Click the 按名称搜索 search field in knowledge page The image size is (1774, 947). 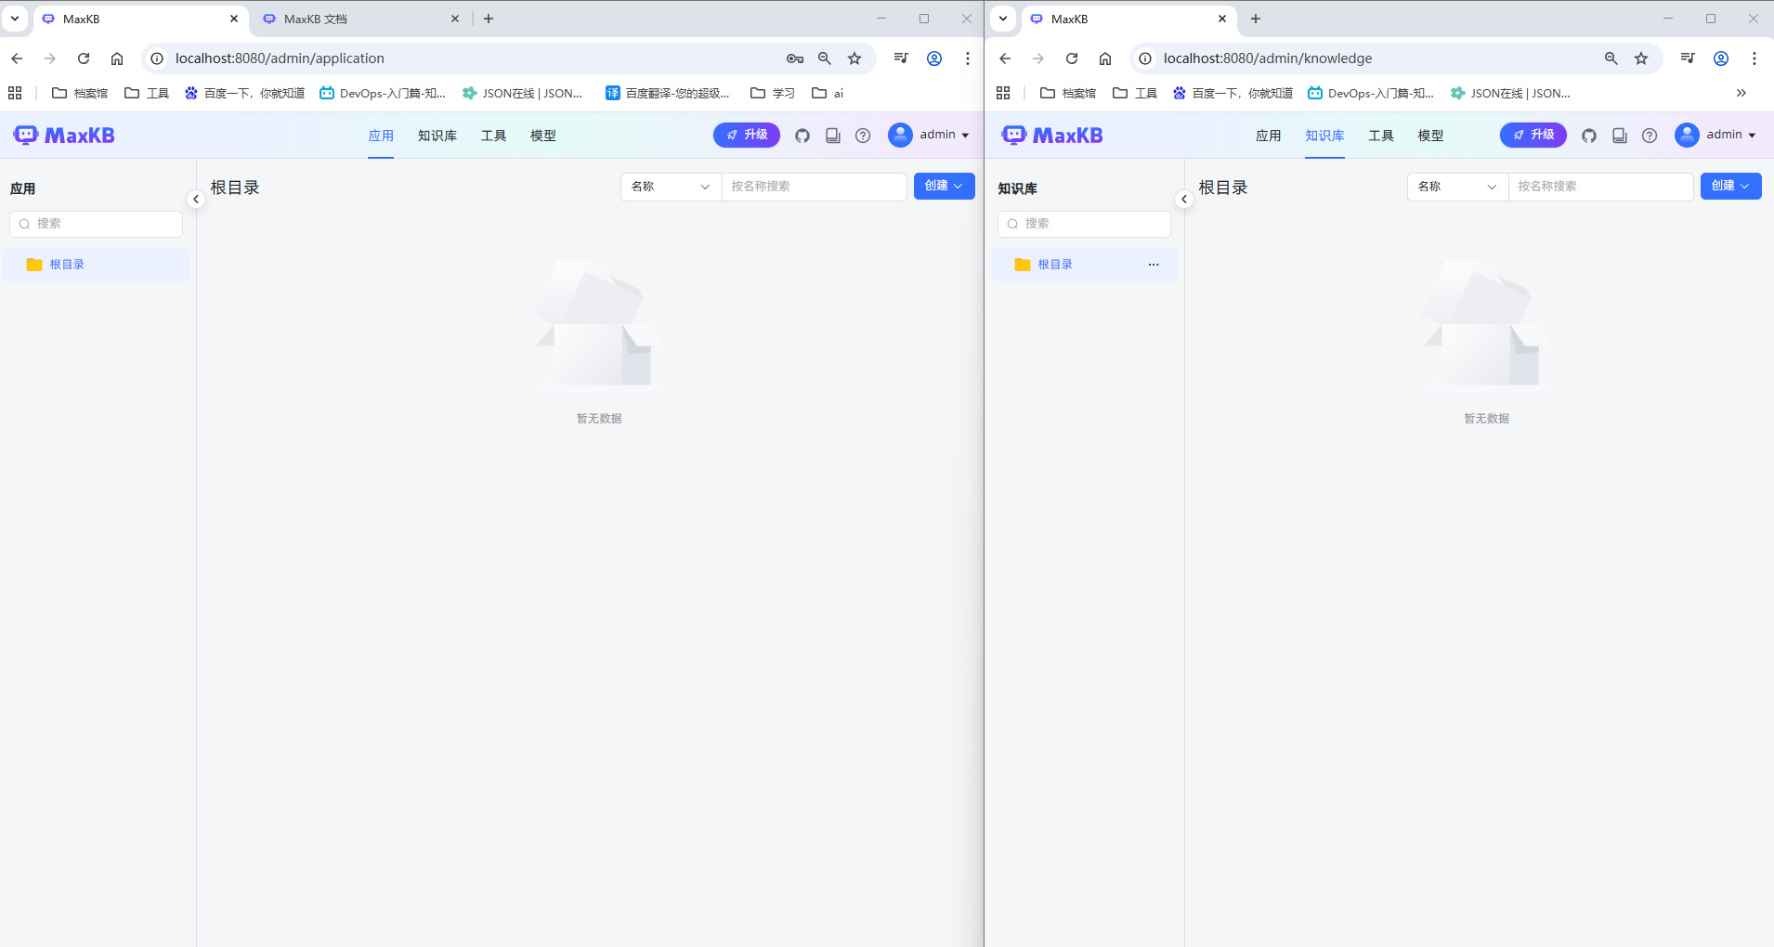pyautogui.click(x=1600, y=187)
